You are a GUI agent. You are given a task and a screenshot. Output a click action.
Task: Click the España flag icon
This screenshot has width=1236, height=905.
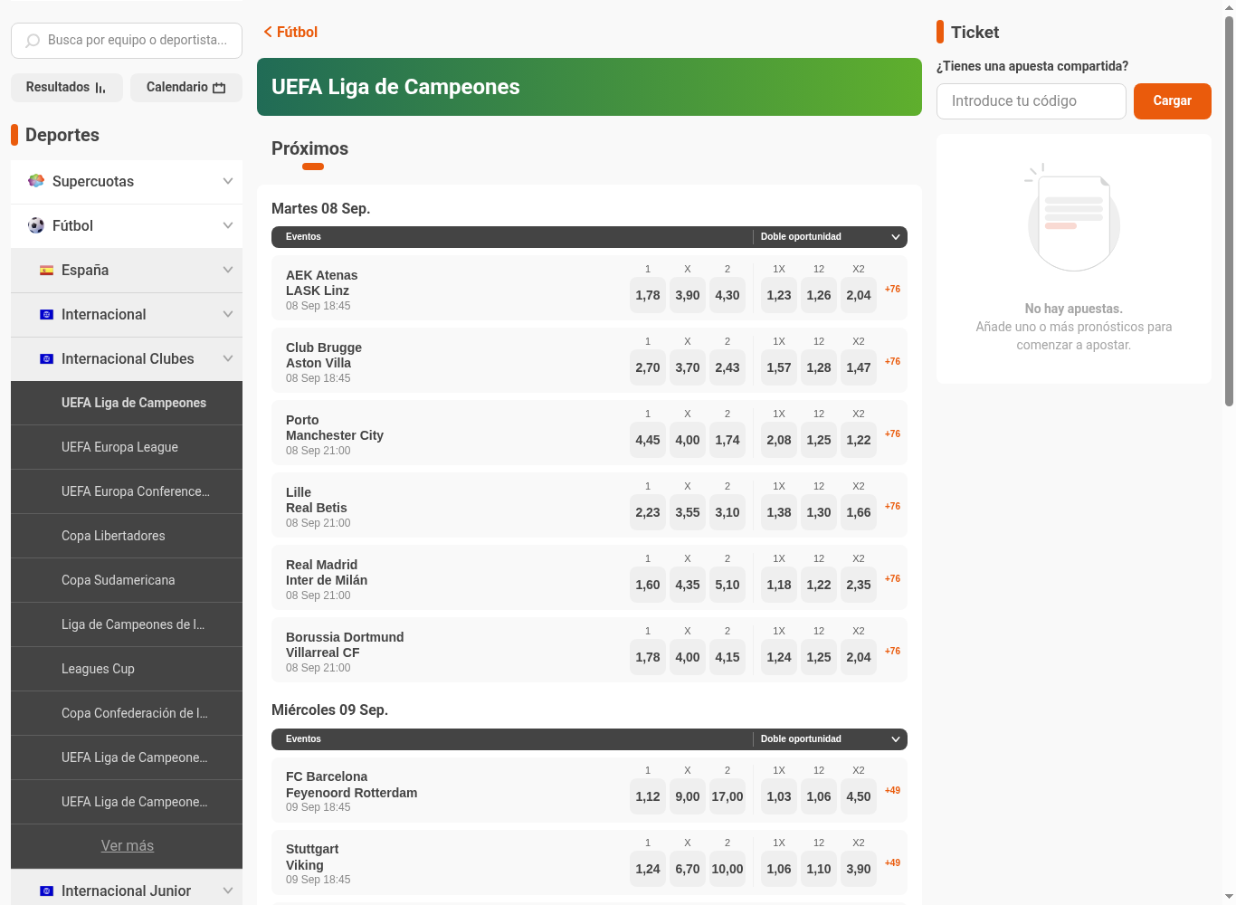pyautogui.click(x=47, y=270)
